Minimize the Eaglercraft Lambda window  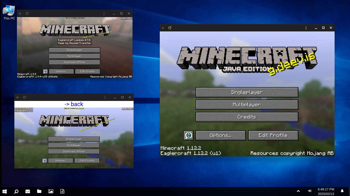[x=114, y=14]
